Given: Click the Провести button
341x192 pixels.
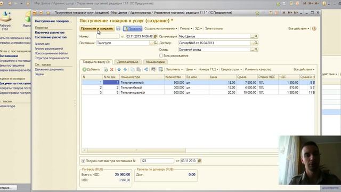Looking at the screenshot, I should coord(133,28).
